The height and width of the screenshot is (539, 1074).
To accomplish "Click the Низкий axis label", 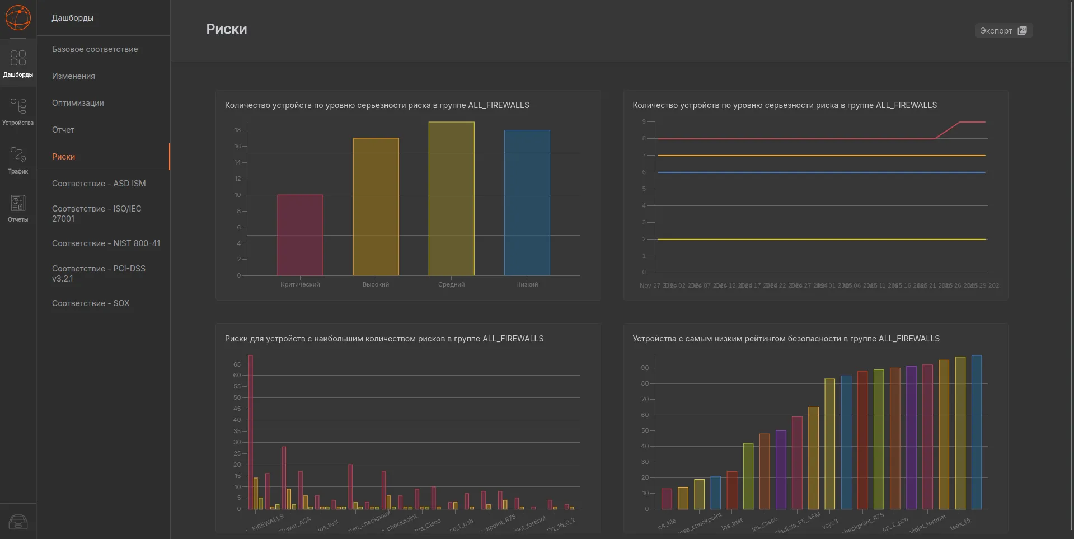I will 527,285.
